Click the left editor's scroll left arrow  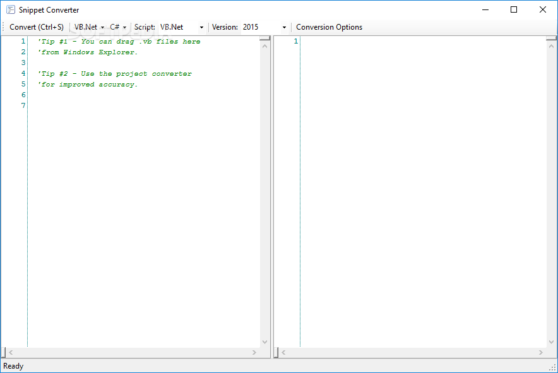point(11,352)
